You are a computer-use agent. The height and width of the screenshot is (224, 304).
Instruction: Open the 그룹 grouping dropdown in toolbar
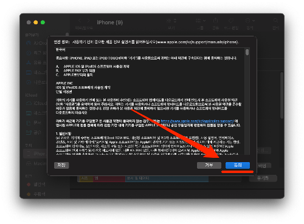tap(201, 21)
